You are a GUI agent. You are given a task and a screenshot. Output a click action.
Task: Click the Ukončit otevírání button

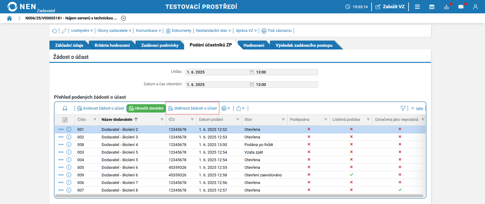pos(146,108)
